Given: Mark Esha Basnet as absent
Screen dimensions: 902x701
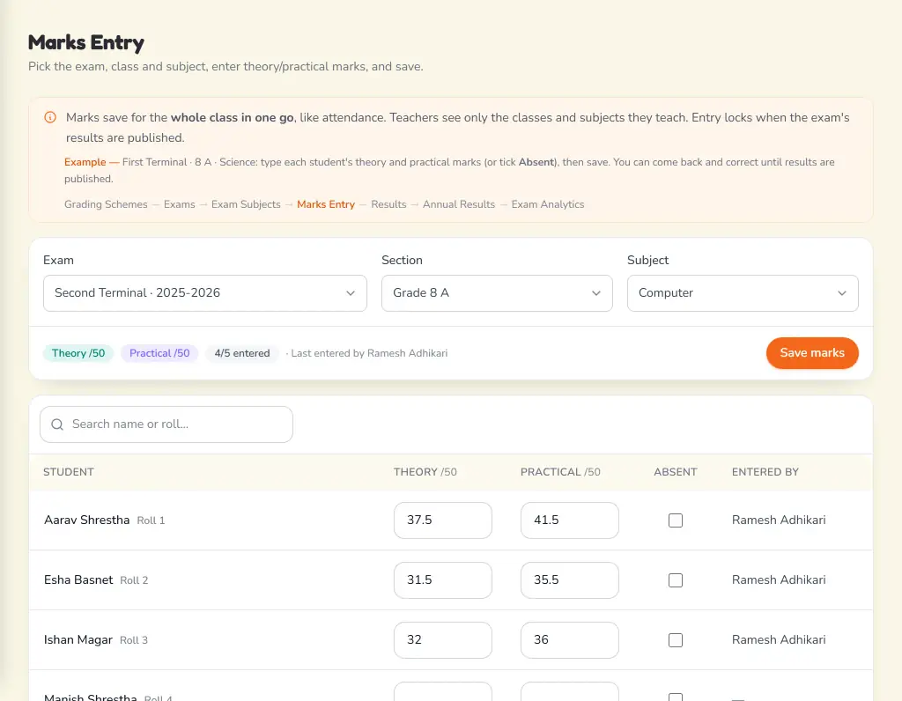Looking at the screenshot, I should click(x=676, y=580).
